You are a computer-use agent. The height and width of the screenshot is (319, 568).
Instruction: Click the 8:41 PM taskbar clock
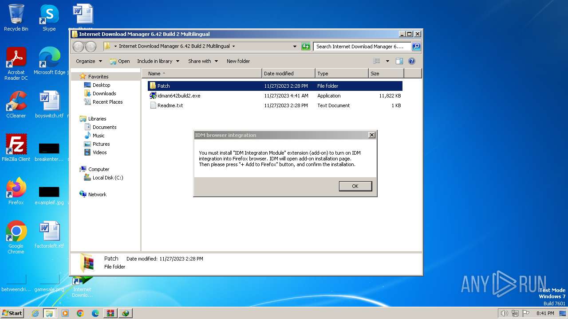tap(545, 313)
